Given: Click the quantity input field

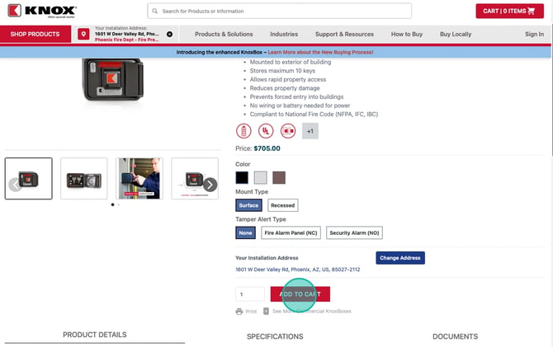Looking at the screenshot, I should pyautogui.click(x=250, y=294).
